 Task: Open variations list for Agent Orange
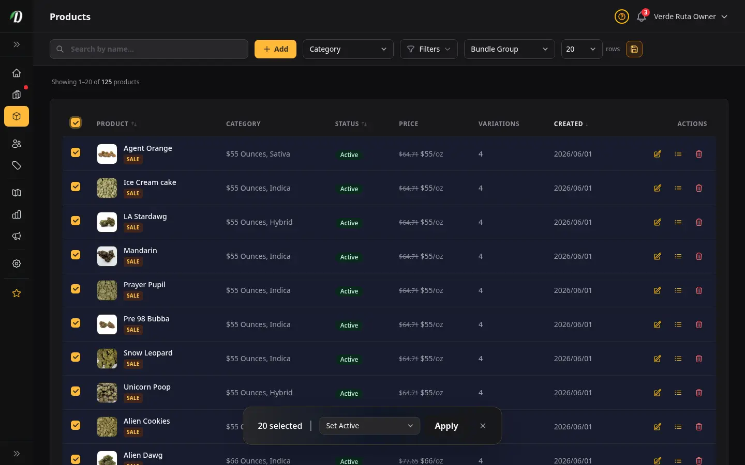pos(678,154)
